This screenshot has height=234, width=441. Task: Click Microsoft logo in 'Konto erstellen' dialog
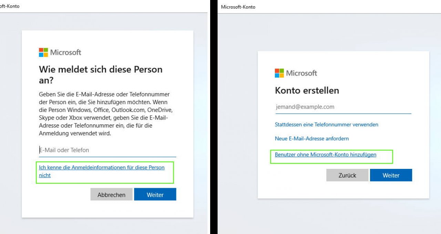pyautogui.click(x=296, y=73)
